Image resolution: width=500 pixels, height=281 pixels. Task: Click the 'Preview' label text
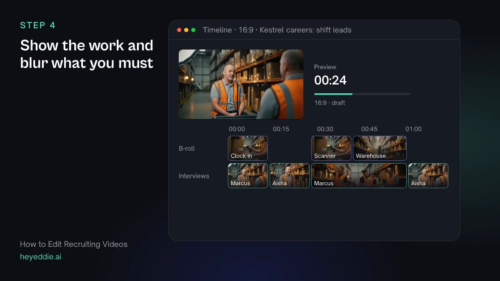click(325, 67)
